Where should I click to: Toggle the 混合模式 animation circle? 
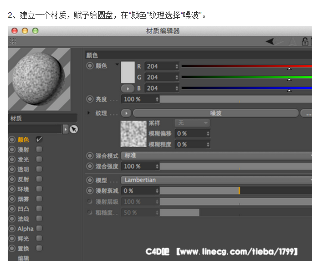[90, 155]
